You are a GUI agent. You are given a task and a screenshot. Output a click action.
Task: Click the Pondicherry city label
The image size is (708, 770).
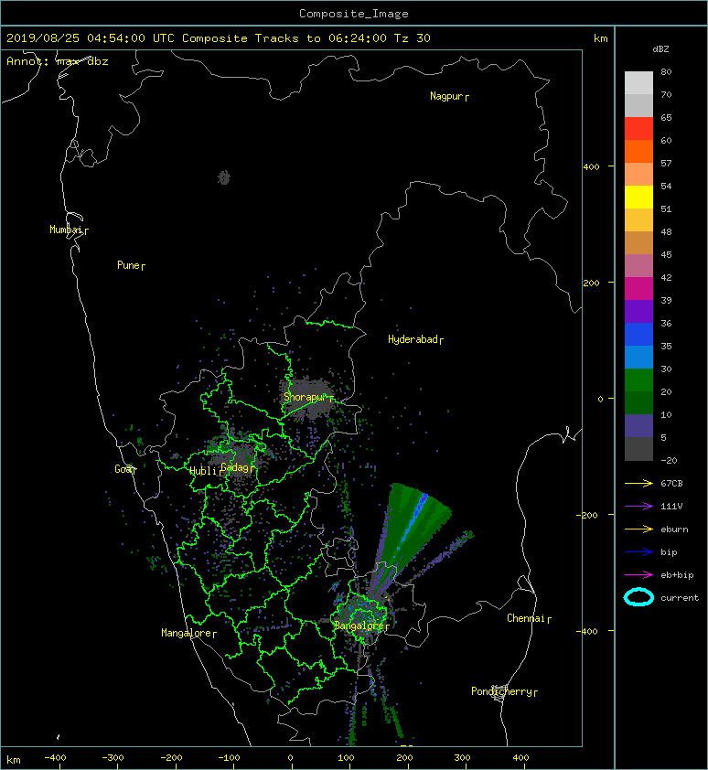501,691
